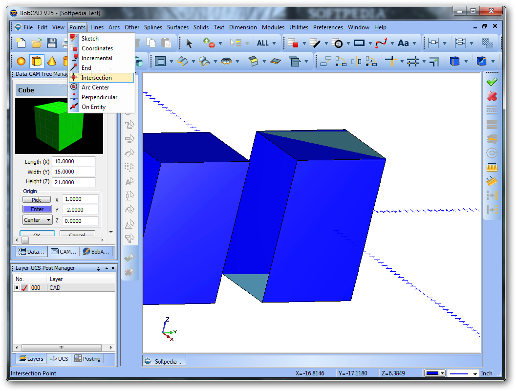516x391 pixels.
Task: Click the Height (Z) input field
Action: (x=74, y=182)
